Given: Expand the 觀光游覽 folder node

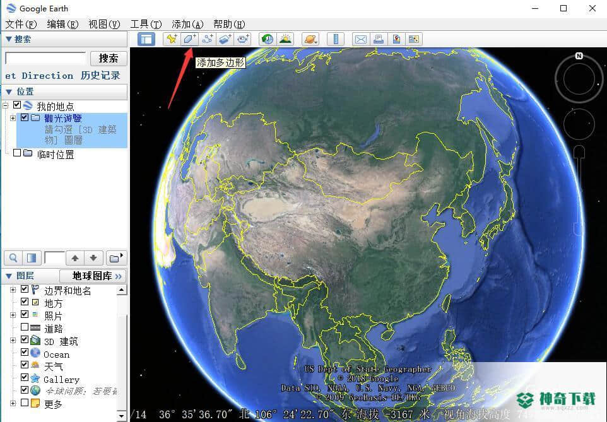Looking at the screenshot, I should [x=13, y=118].
